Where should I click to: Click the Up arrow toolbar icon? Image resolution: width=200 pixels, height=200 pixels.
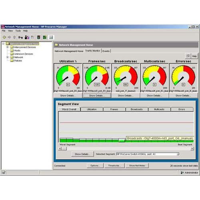pos(14,37)
